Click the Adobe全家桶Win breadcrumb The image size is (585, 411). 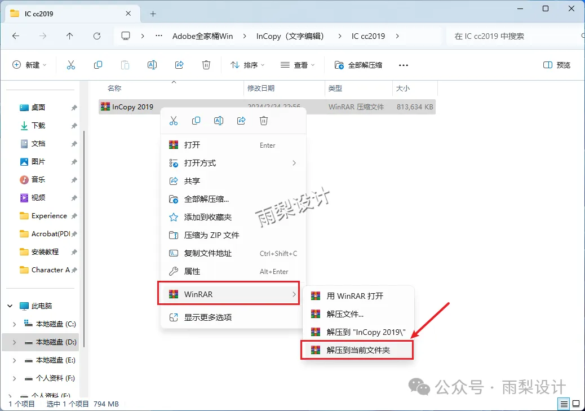202,36
